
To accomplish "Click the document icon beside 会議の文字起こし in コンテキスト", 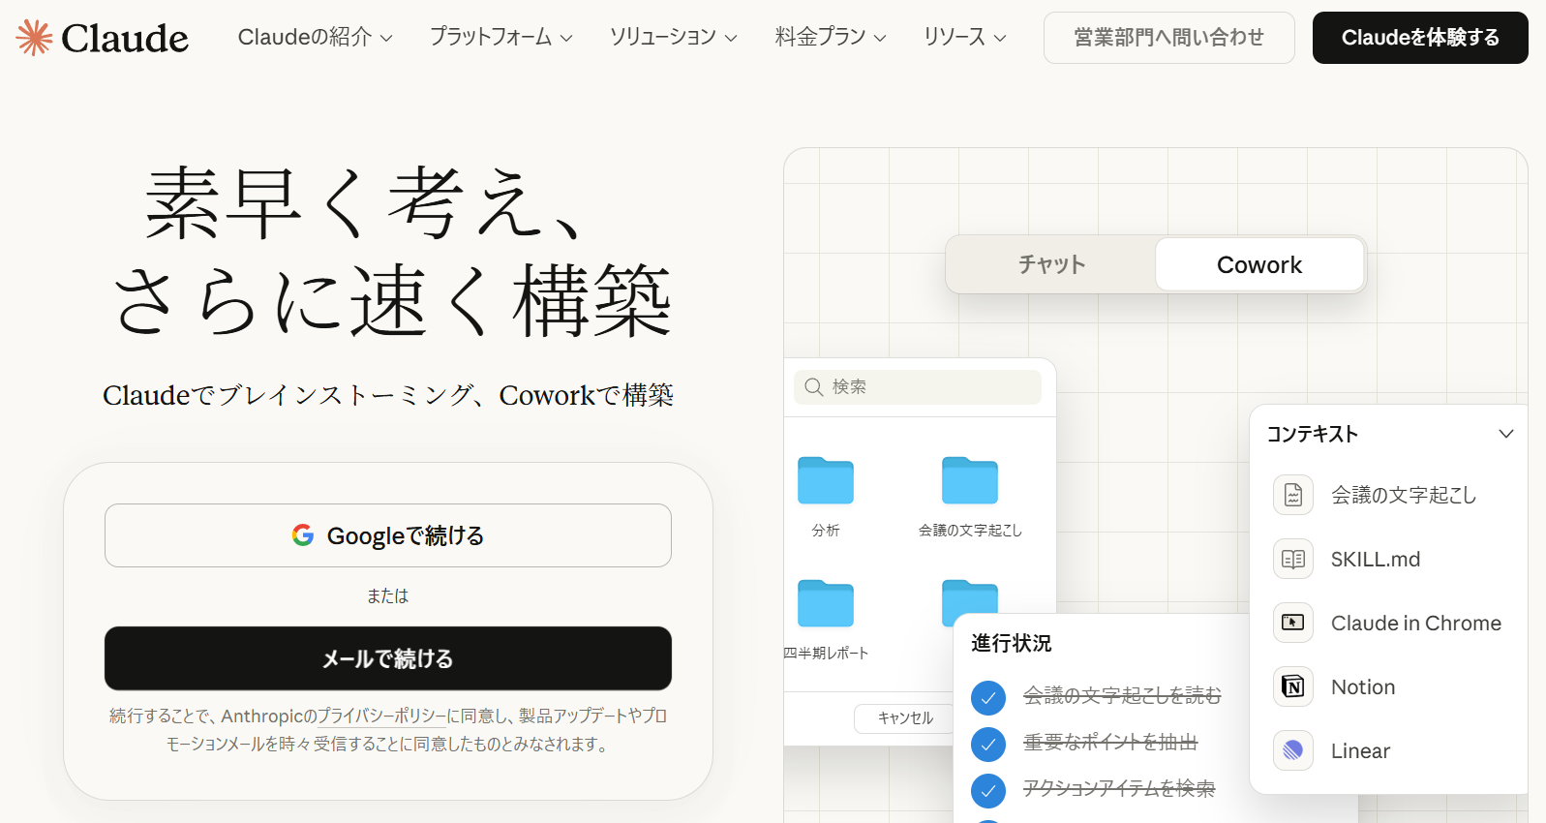I will (1293, 495).
